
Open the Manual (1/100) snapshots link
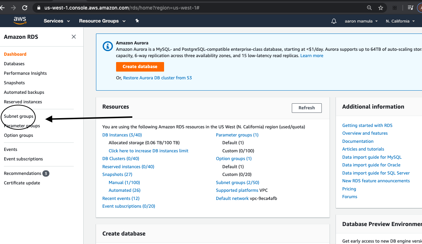tap(124, 182)
